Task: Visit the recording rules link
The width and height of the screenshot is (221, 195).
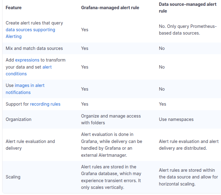Action: (x=45, y=104)
